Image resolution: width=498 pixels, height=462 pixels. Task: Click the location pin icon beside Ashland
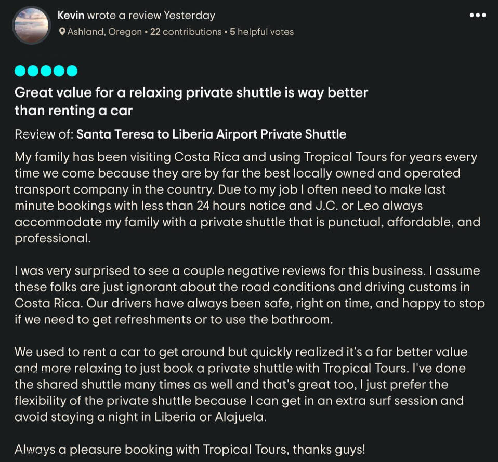62,32
